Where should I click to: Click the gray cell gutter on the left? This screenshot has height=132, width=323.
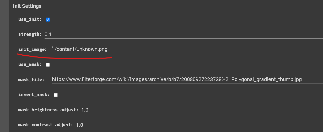pyautogui.click(x=4, y=66)
